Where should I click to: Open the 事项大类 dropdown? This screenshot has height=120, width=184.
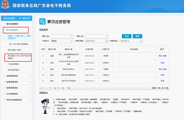pyautogui.click(x=62, y=36)
